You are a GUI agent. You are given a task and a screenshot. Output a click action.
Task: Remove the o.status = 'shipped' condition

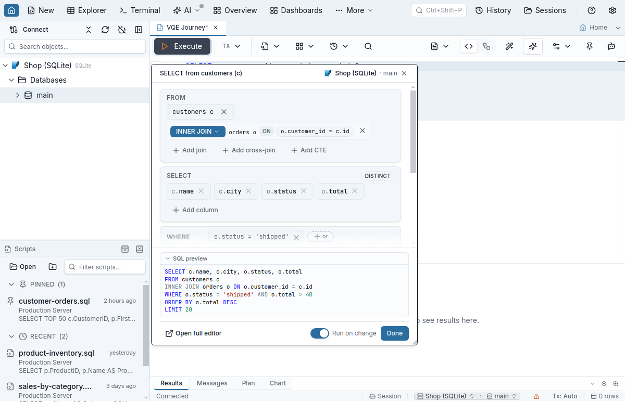(296, 237)
